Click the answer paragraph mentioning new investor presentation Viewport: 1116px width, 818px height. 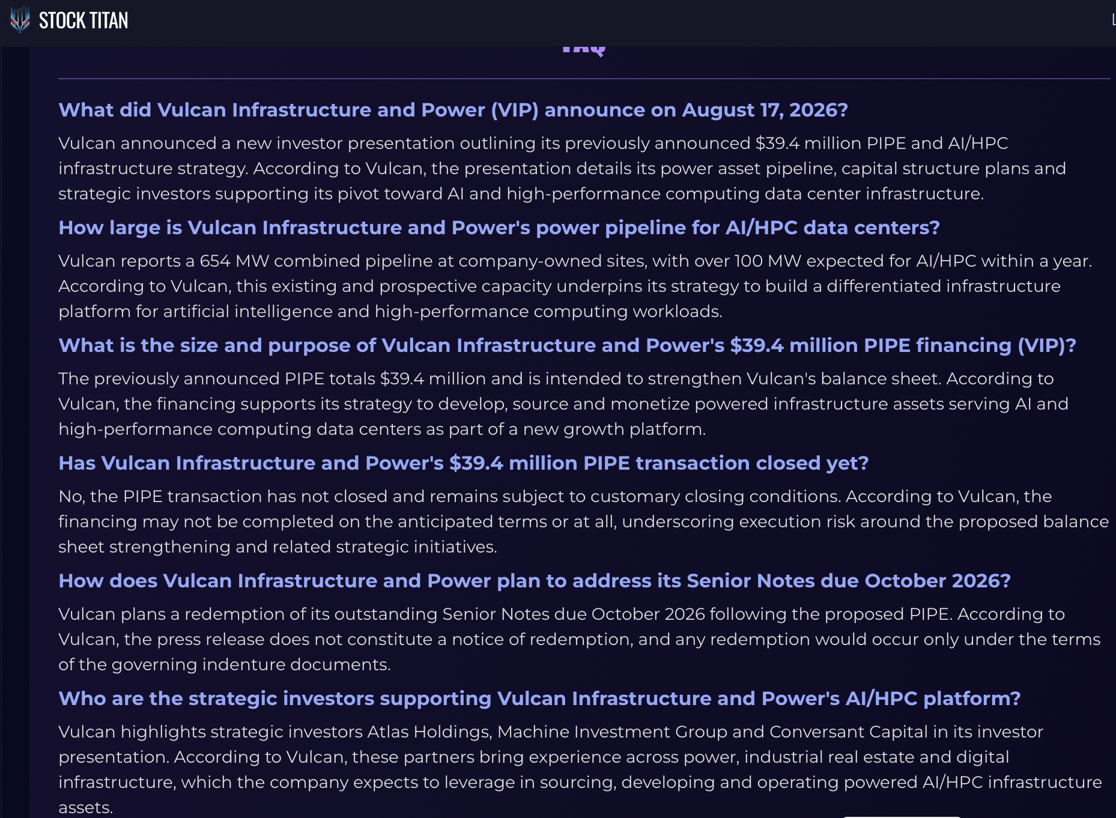coord(562,168)
